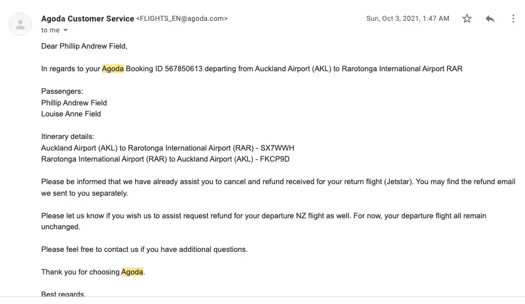The width and height of the screenshot is (525, 304).
Task: Click the "to me" recipient text
Action: point(50,30)
